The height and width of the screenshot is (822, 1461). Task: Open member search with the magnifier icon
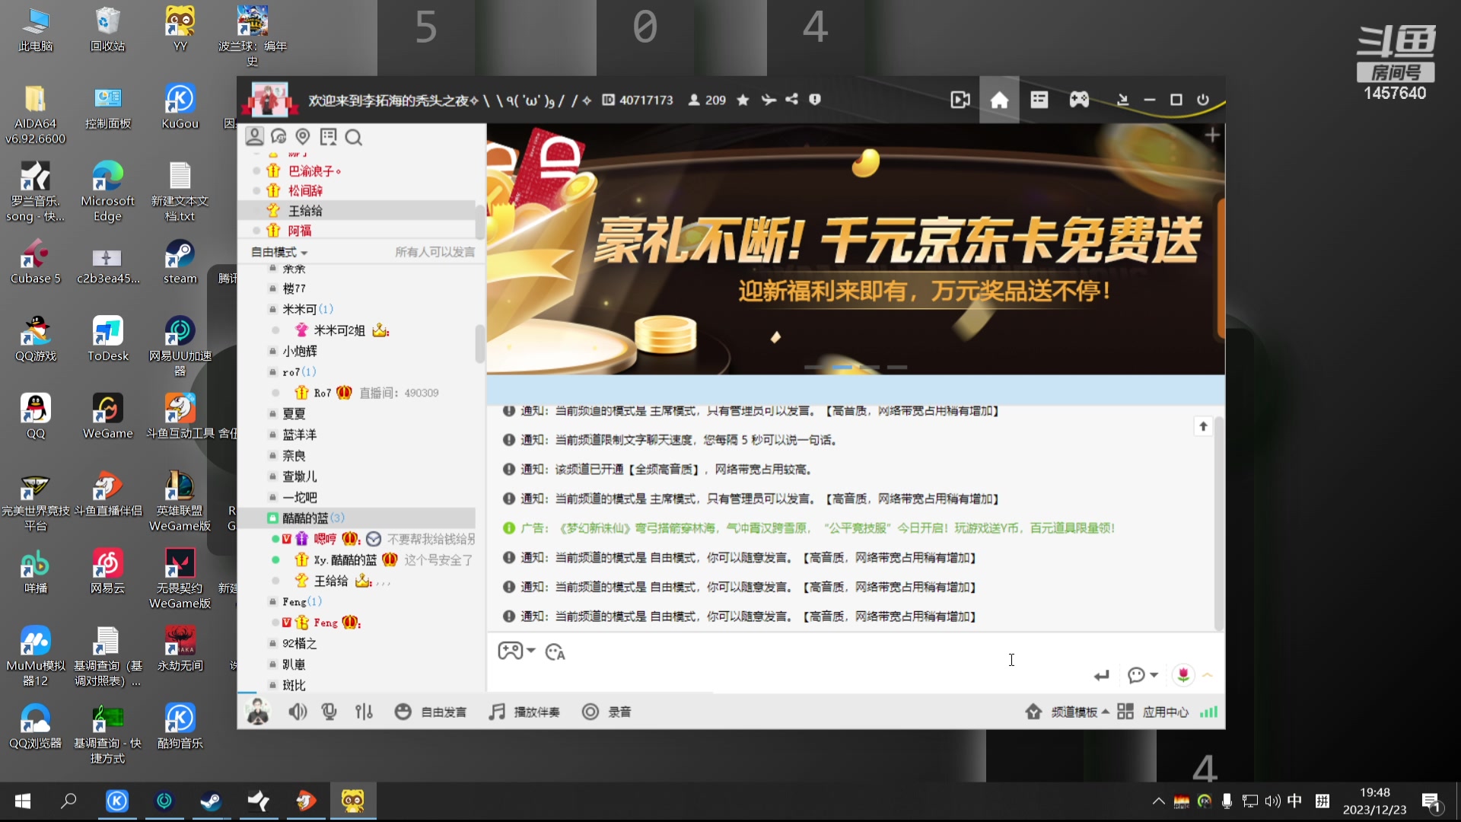click(x=353, y=137)
